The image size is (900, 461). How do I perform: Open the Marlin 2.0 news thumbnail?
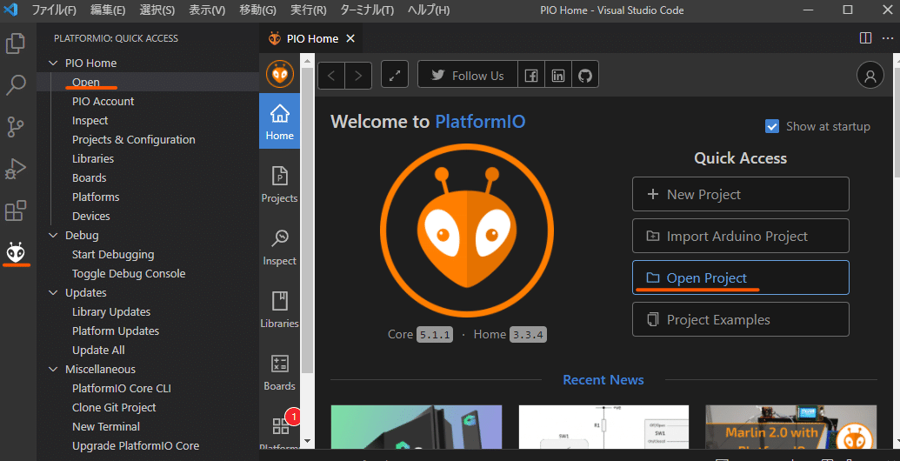point(791,427)
